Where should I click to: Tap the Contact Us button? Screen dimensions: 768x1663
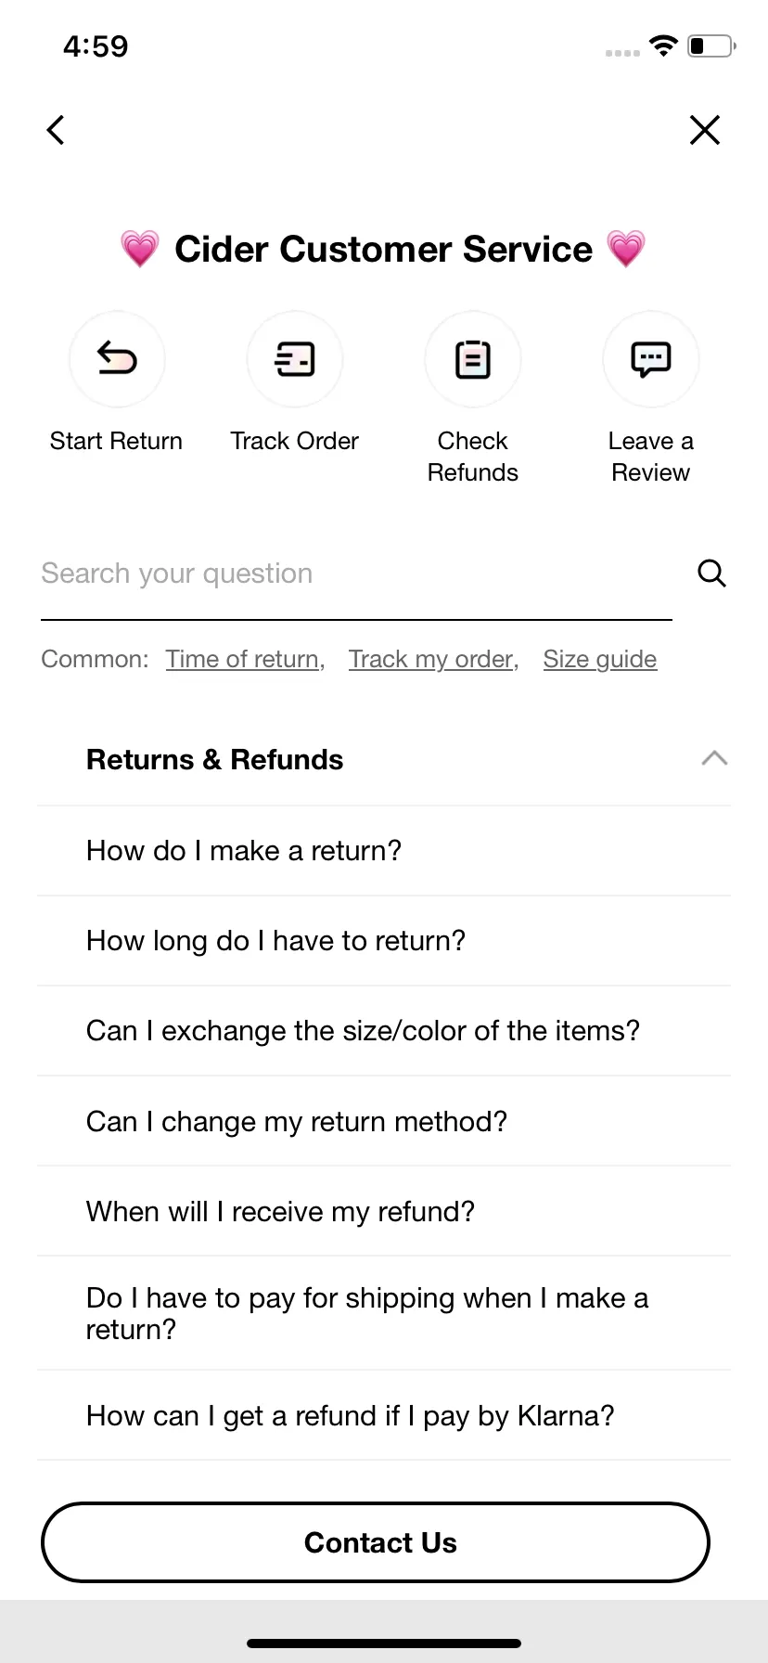pos(376,1542)
